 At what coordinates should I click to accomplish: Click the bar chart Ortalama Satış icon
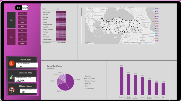12,77
